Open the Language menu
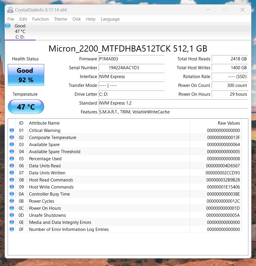Image resolution: width=256 pixels, height=266 pixels. 110,19
